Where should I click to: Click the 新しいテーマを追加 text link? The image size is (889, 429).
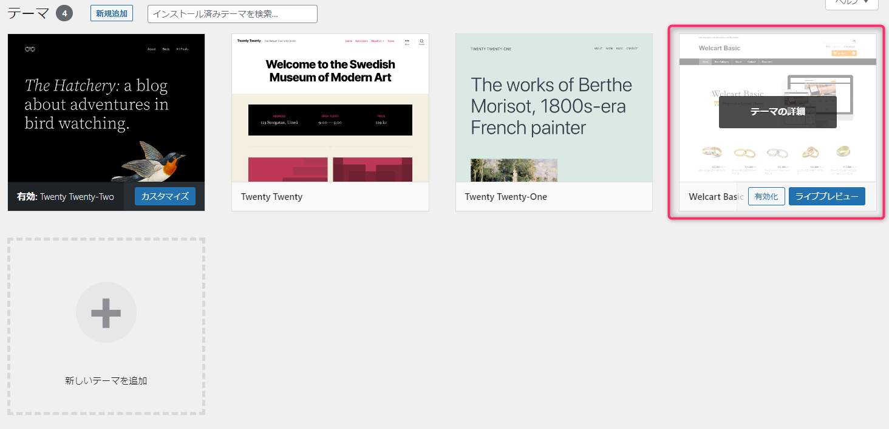(x=106, y=381)
